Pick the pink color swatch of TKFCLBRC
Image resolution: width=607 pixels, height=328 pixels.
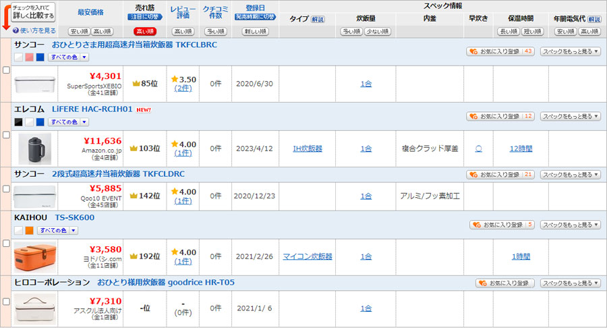(30, 57)
